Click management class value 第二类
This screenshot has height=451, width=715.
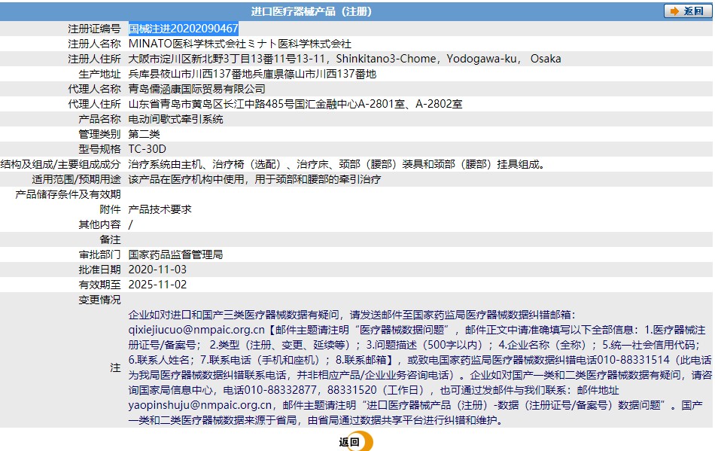tap(144, 134)
